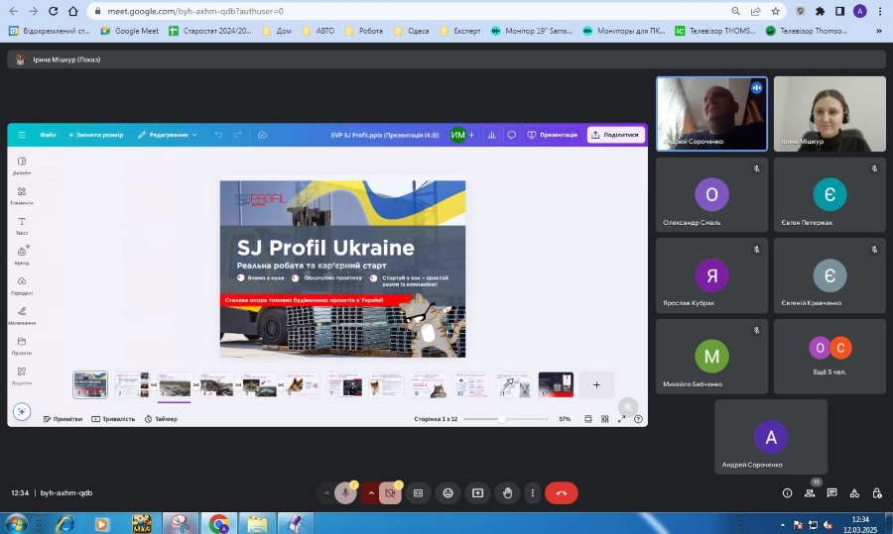Raise hand in the meeting
The image size is (893, 534).
pyautogui.click(x=508, y=492)
